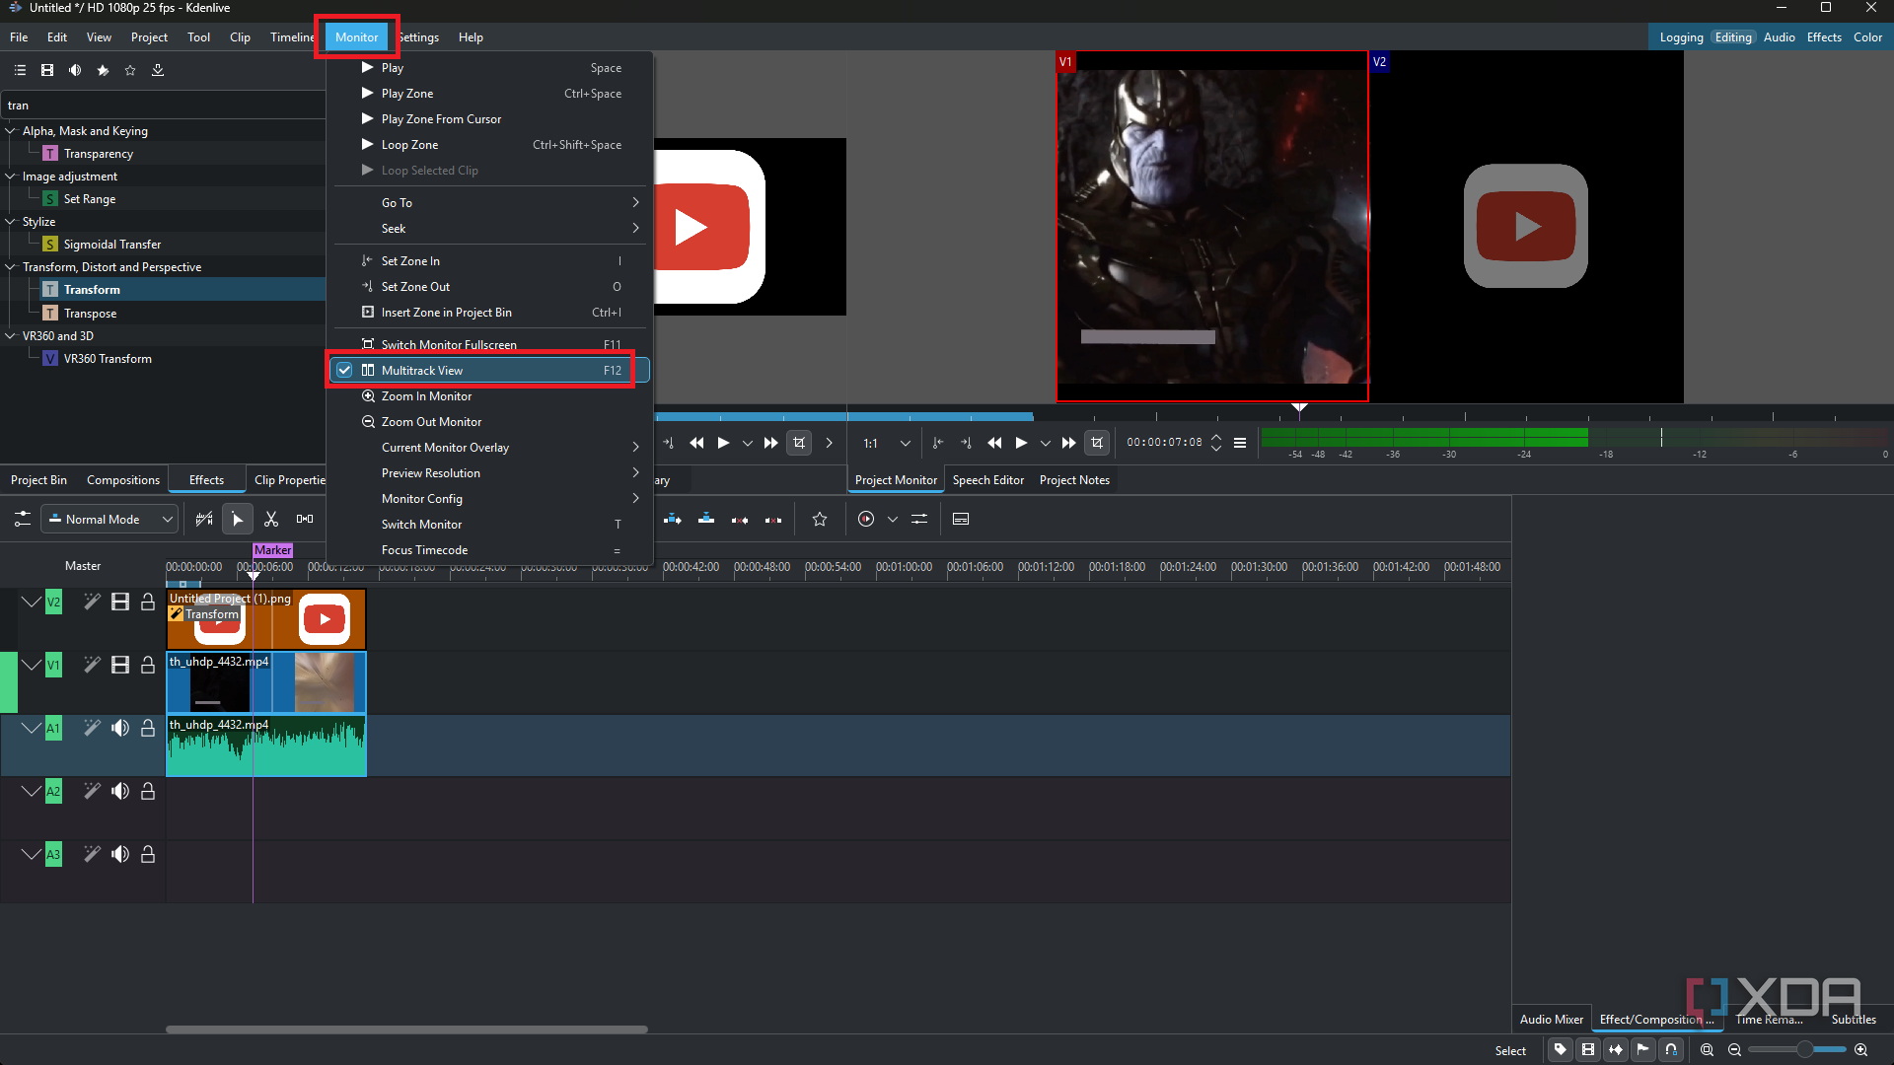Image resolution: width=1894 pixels, height=1065 pixels.
Task: Click Insert clip zone in timeline icon
Action: [673, 519]
